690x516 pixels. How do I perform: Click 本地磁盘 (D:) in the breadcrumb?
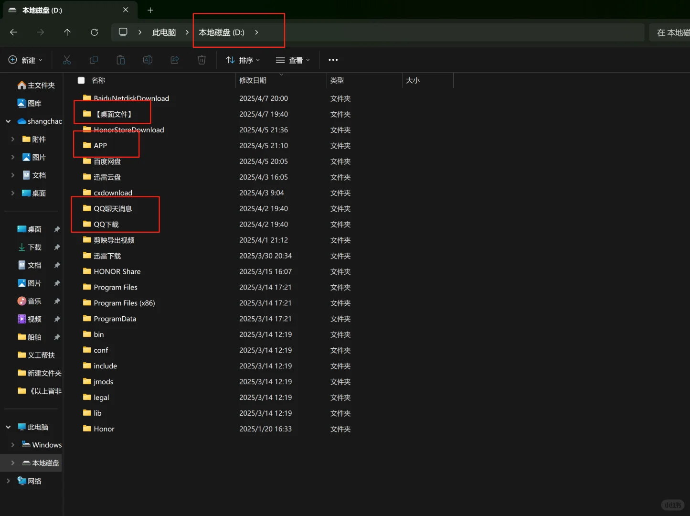[222, 32]
